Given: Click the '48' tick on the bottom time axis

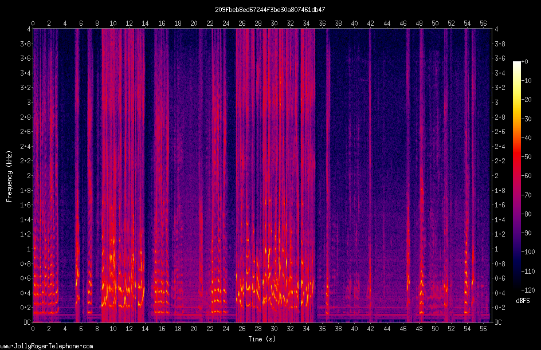Looking at the screenshot, I should (419, 329).
